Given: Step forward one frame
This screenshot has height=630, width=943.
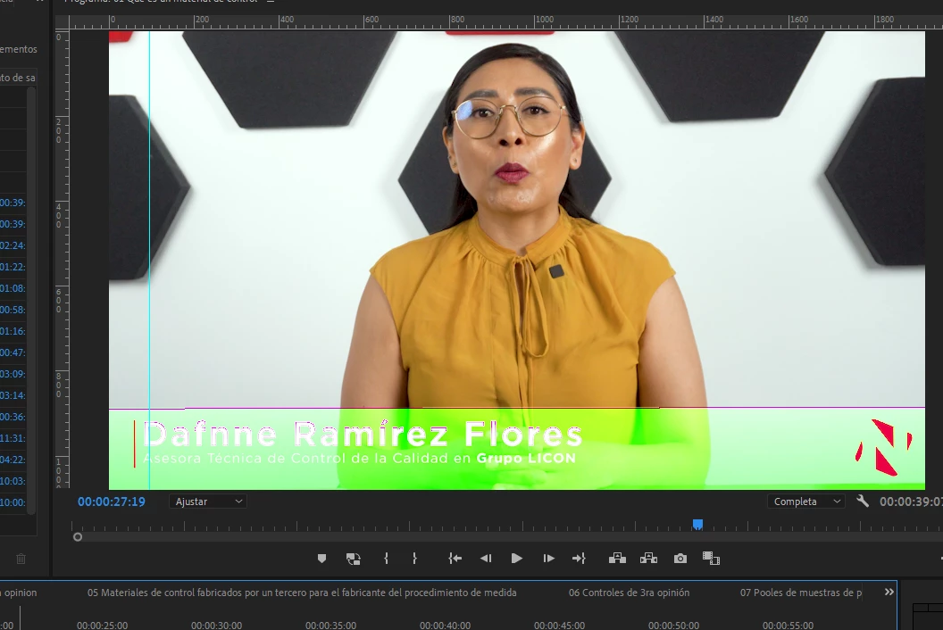Looking at the screenshot, I should click(x=548, y=559).
